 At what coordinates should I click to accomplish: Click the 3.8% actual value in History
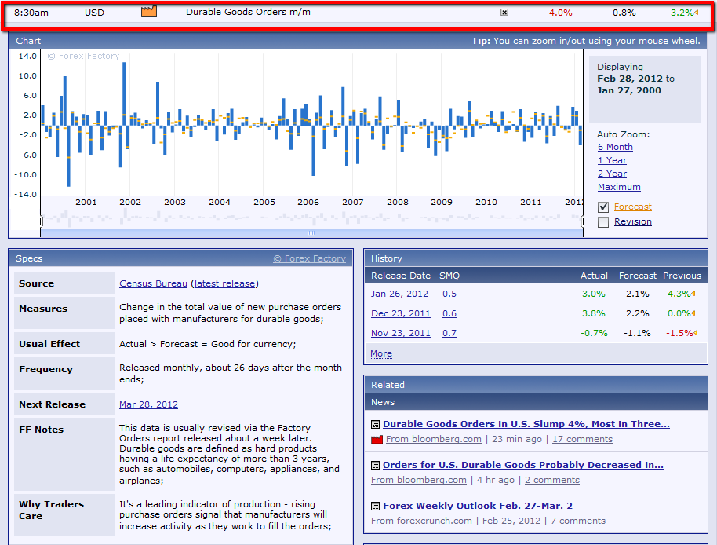[593, 313]
